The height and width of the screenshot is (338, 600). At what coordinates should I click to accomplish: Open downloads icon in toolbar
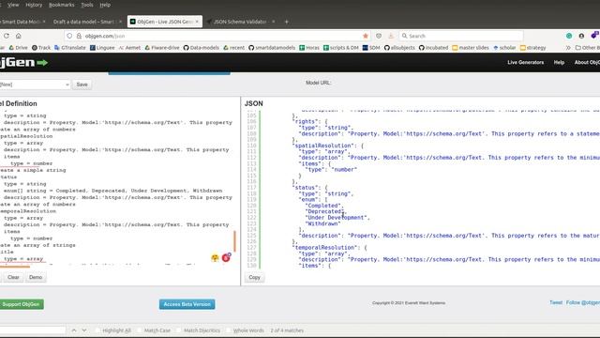[391, 36]
